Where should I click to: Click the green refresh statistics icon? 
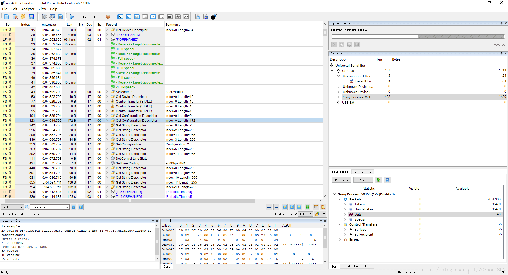(x=378, y=180)
